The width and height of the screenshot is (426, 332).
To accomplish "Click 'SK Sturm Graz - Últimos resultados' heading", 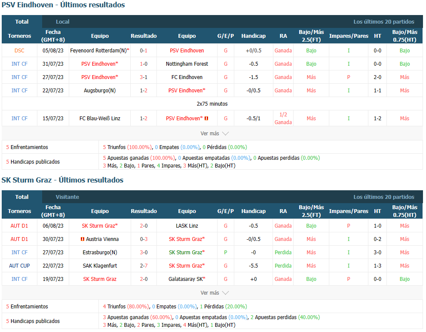I will coord(62,180).
